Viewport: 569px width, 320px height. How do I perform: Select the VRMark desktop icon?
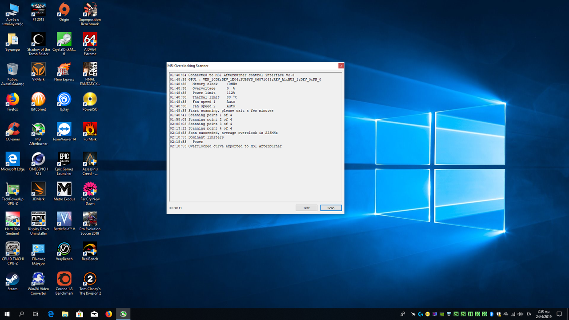[x=38, y=72]
